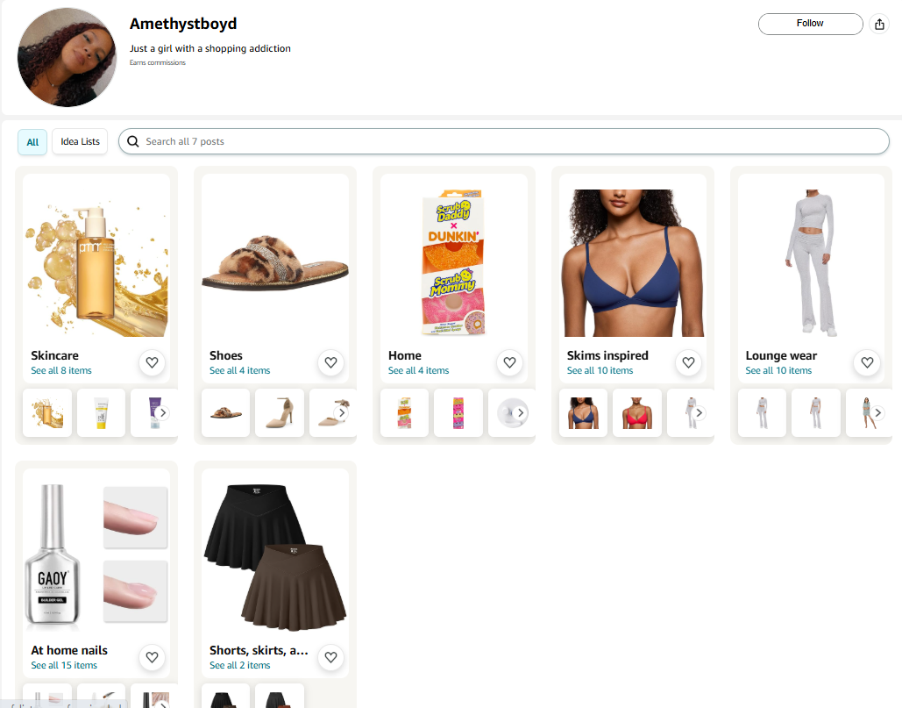Toggle the heart on the Shoes list

330,362
